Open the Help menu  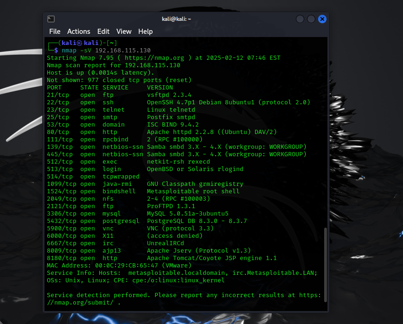pyautogui.click(x=146, y=32)
